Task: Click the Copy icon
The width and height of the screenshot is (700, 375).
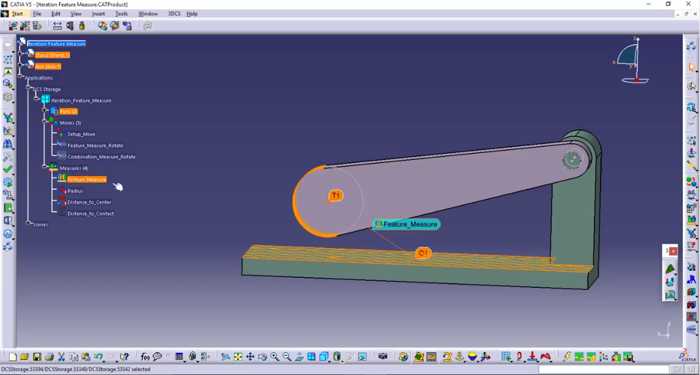Action: click(x=73, y=357)
